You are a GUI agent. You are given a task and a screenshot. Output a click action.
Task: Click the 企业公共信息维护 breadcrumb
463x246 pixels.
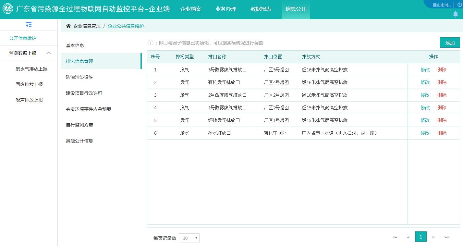click(126, 26)
